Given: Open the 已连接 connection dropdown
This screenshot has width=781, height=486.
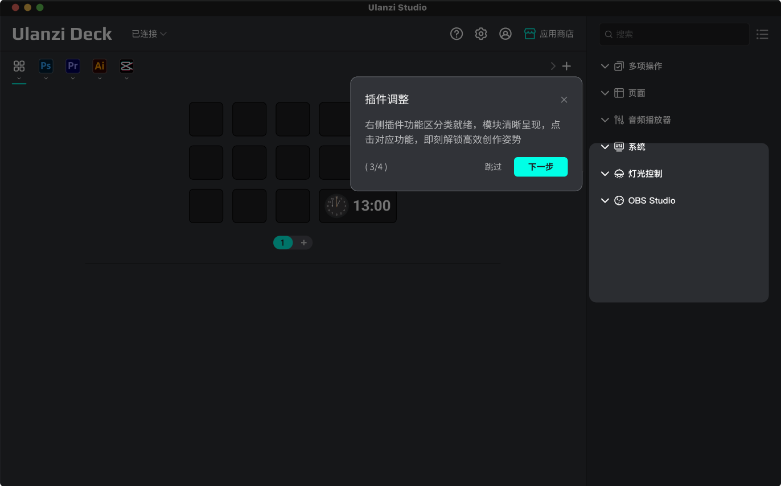Looking at the screenshot, I should (149, 34).
